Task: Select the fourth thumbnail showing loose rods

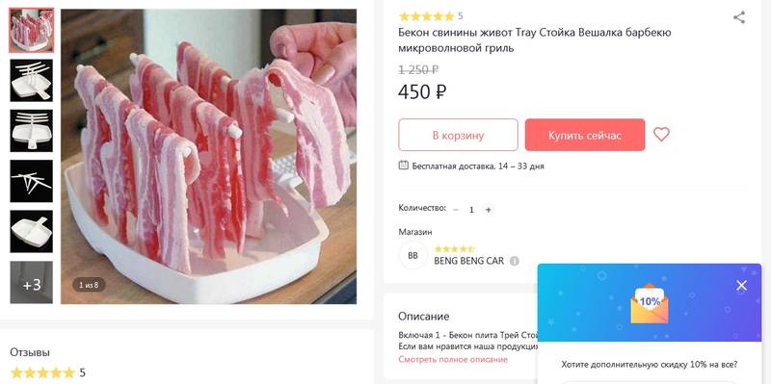Action: pyautogui.click(x=32, y=181)
